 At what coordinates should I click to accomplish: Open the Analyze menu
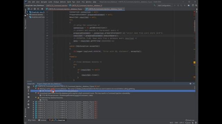[x=56, y=2]
